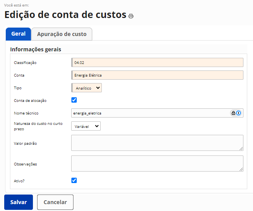Click the resize handle of Observações area
253x211 pixels.
tap(241, 169)
